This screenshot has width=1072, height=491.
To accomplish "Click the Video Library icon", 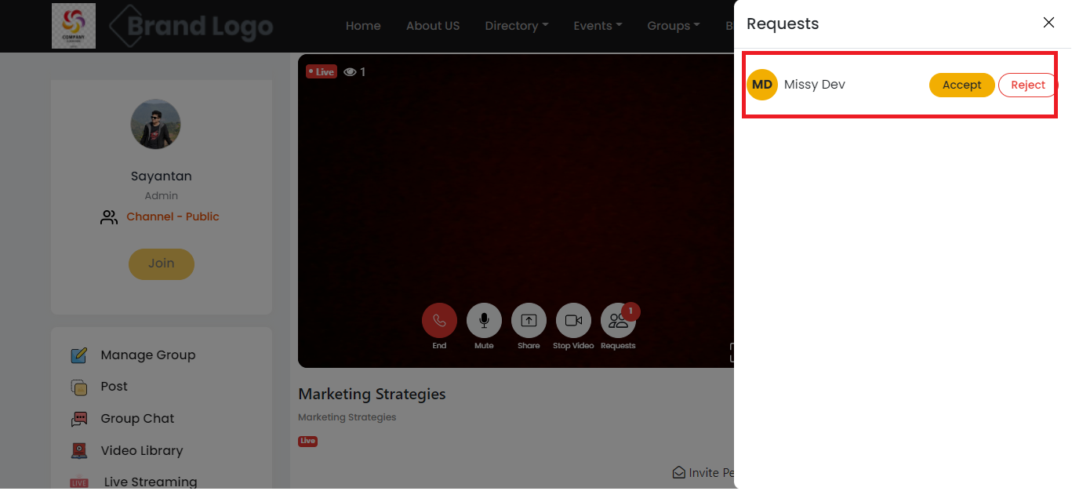I will click(x=79, y=451).
